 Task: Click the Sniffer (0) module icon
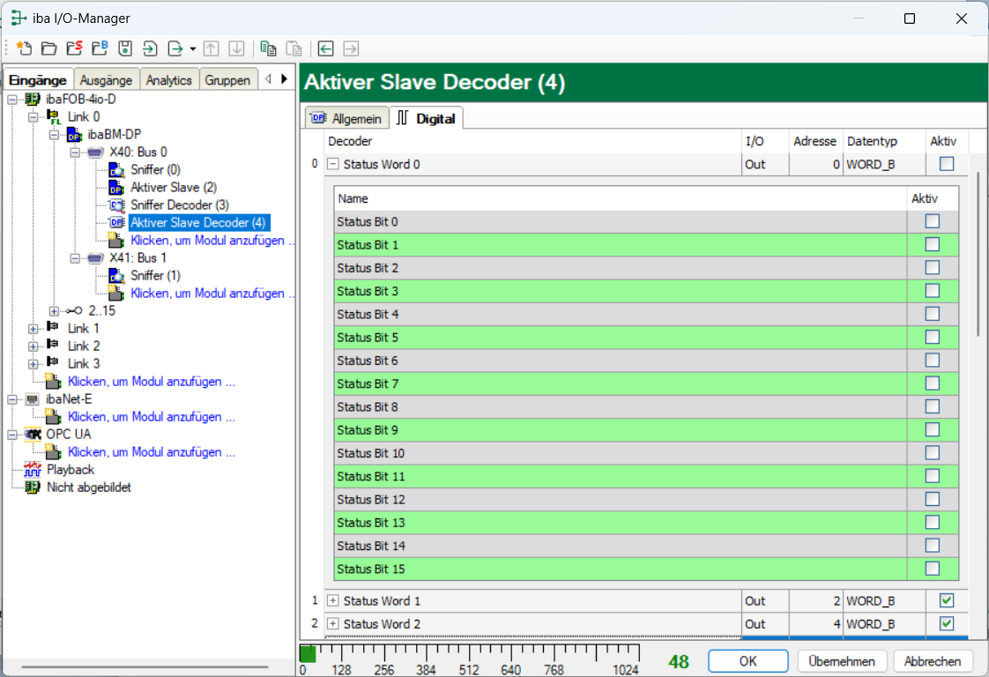116,170
